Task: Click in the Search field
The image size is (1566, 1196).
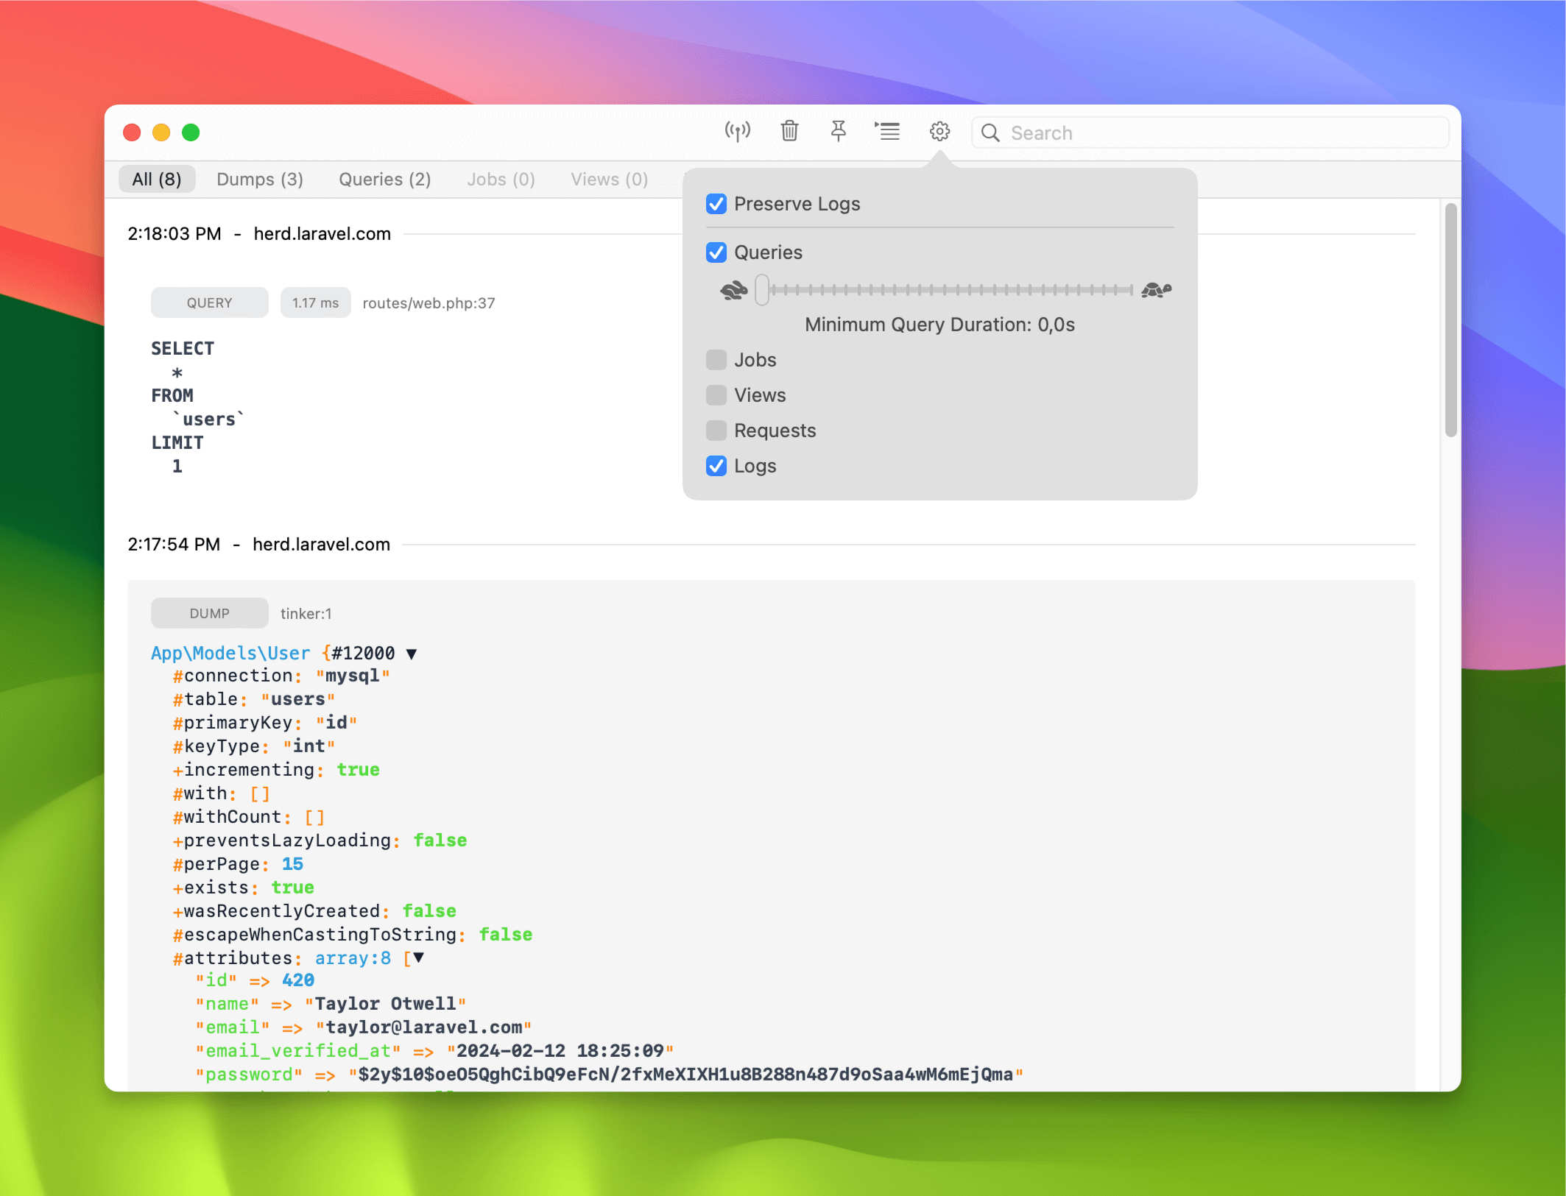Action: 1210,133
